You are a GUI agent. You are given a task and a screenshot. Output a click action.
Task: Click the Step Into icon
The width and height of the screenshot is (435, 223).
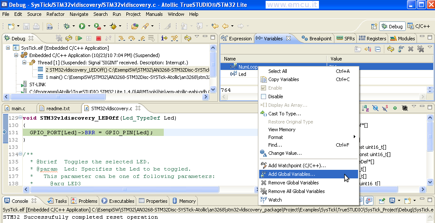[x=121, y=38]
